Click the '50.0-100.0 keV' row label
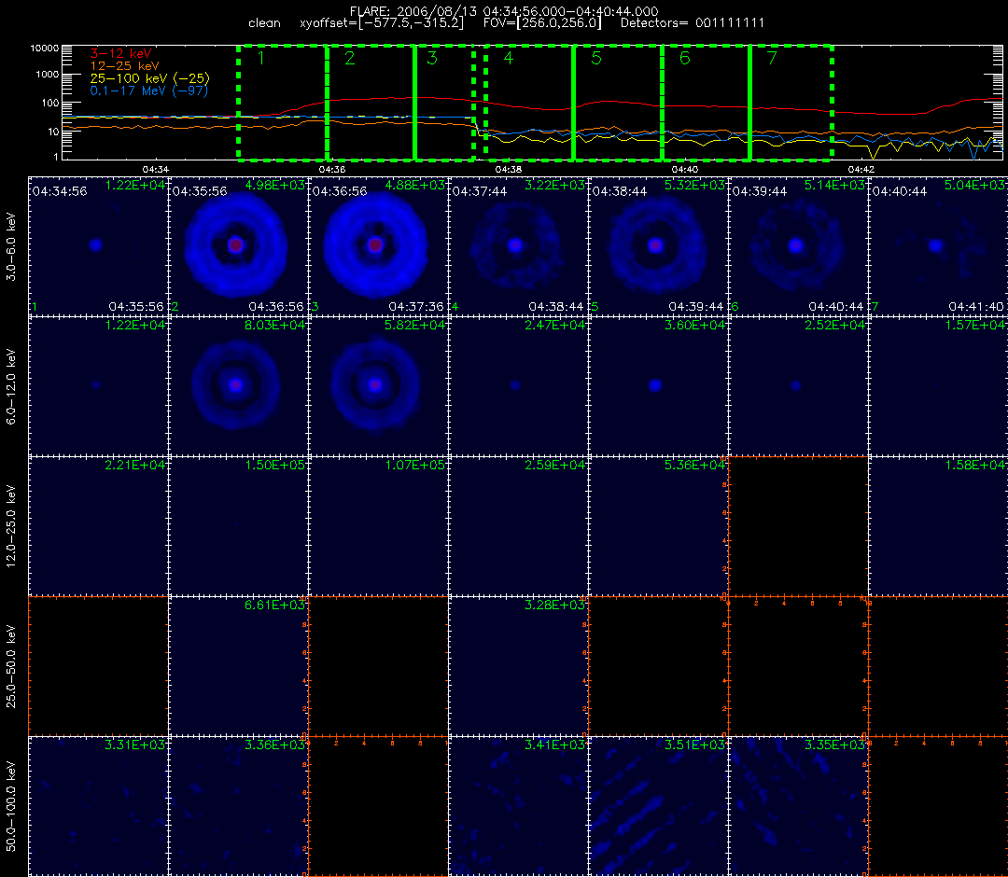Image resolution: width=1008 pixels, height=877 pixels. tap(12, 806)
